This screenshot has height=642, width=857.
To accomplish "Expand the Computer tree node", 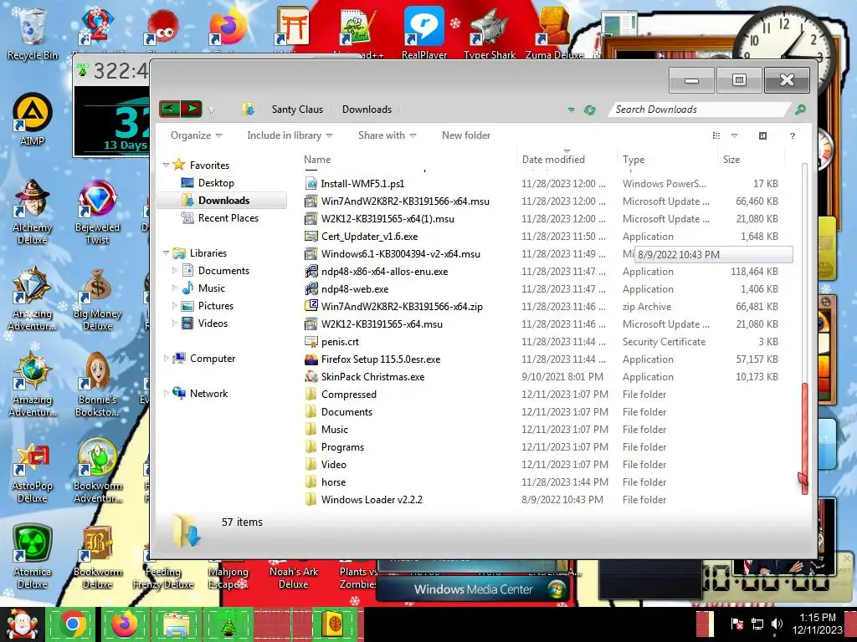I will pyautogui.click(x=167, y=358).
